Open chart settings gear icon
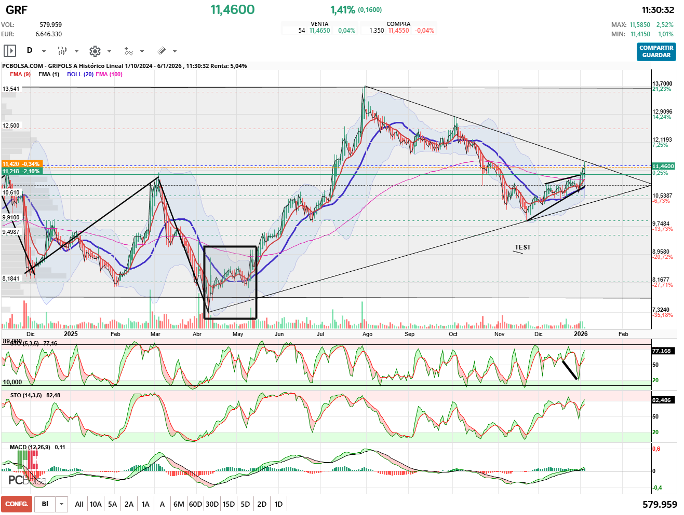 coord(95,51)
